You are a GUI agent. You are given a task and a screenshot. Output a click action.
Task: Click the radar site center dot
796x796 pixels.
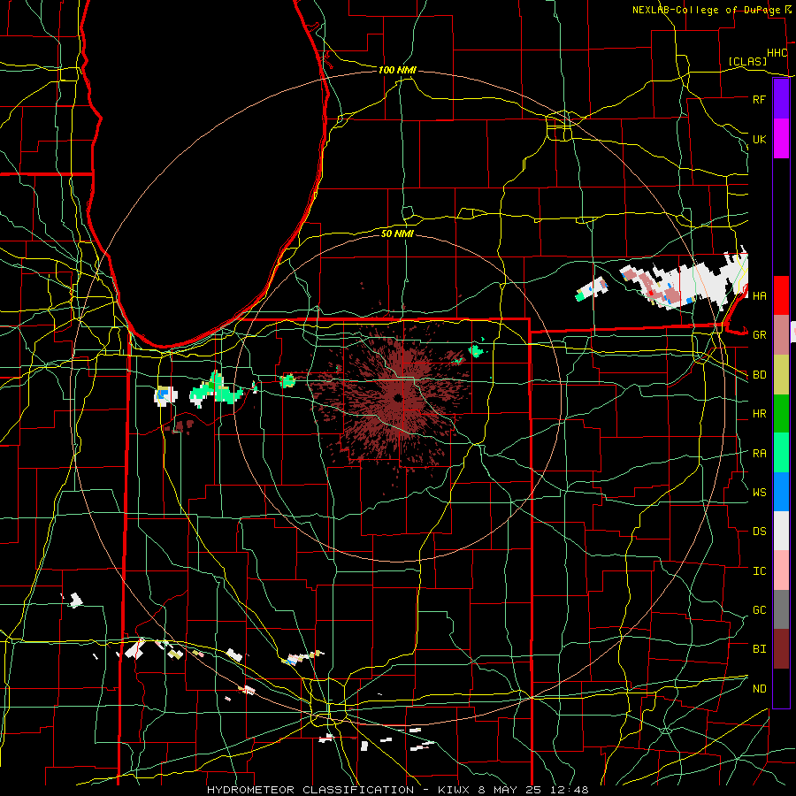pos(397,398)
